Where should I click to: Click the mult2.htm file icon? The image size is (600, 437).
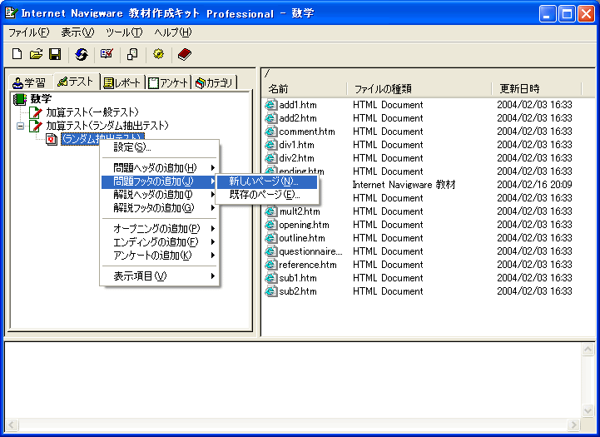coord(271,211)
